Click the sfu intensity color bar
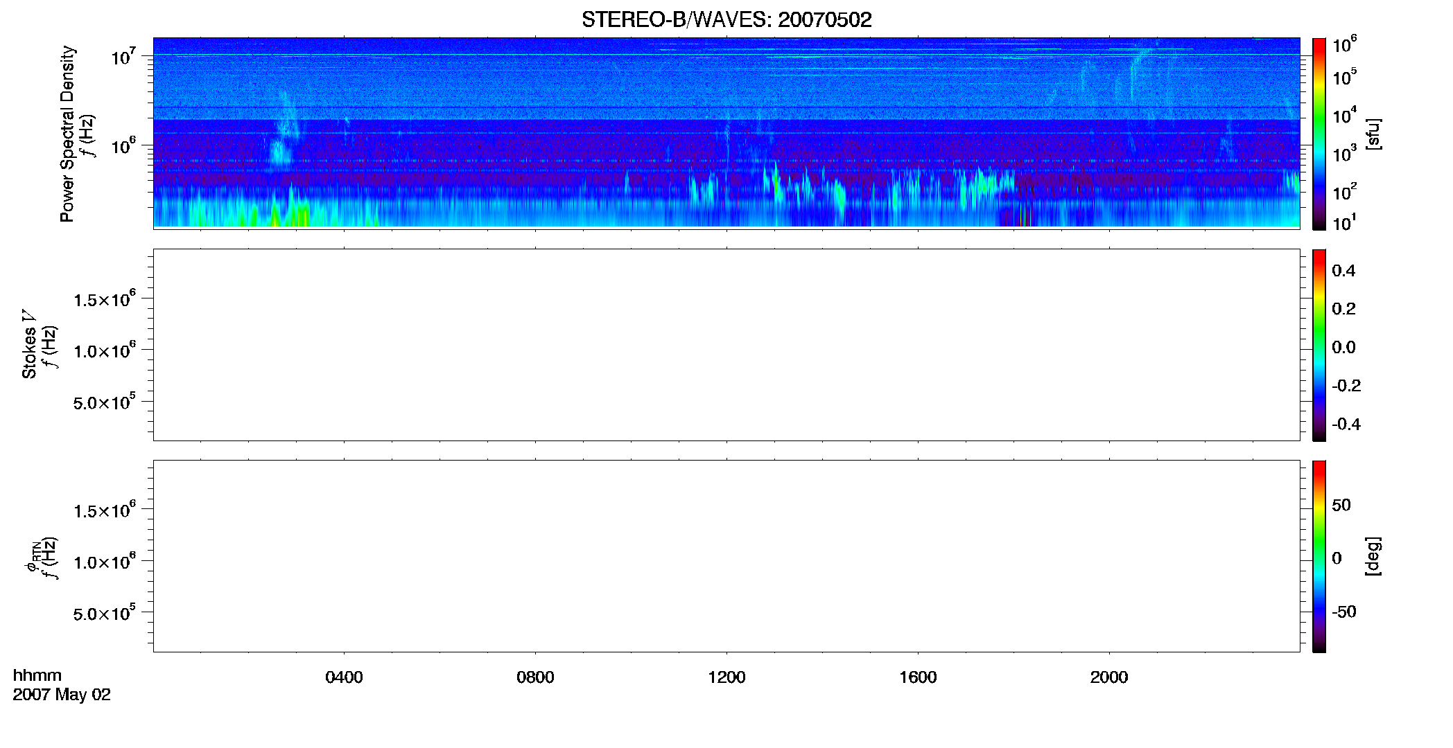The height and width of the screenshot is (748, 1453). [x=1319, y=134]
